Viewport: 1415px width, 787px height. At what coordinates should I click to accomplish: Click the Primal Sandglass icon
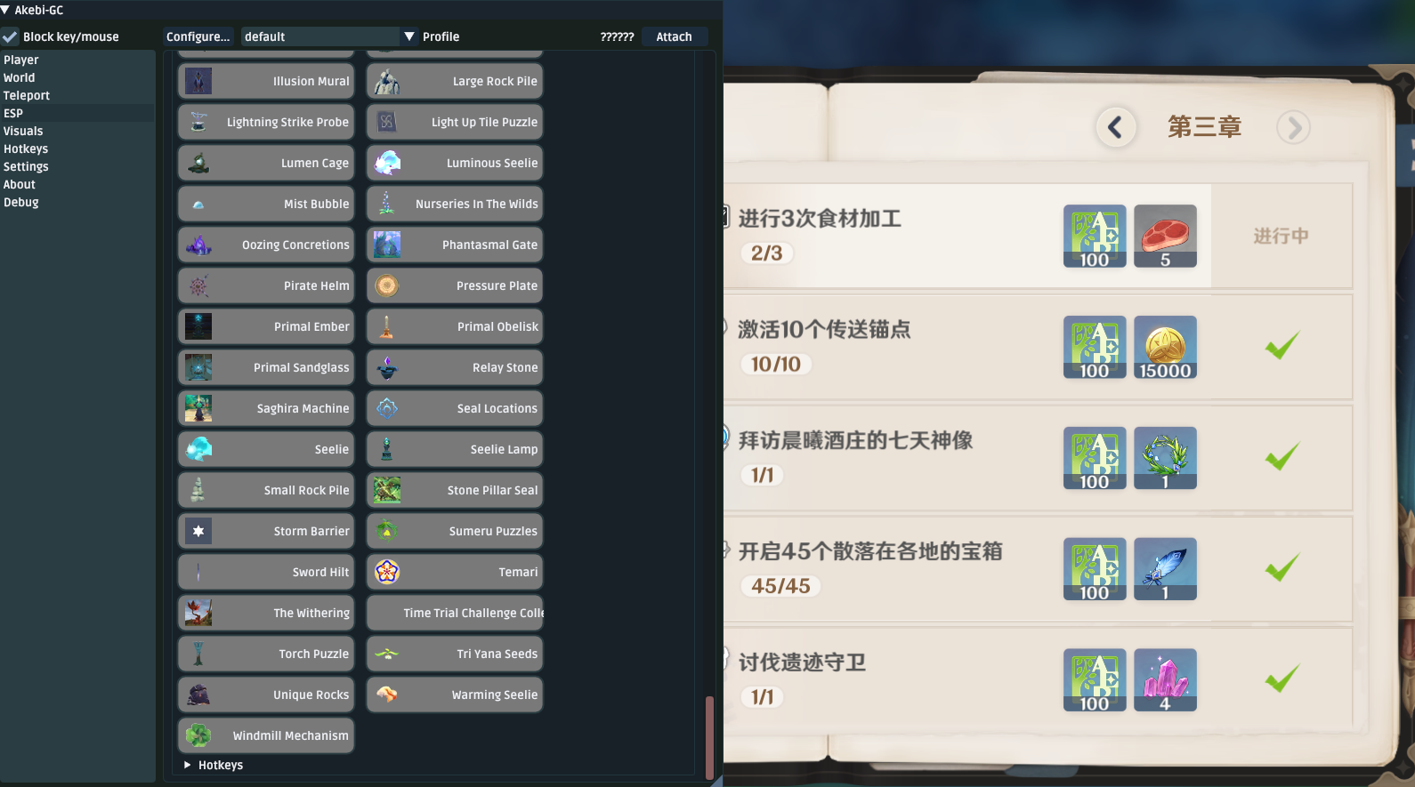point(198,367)
